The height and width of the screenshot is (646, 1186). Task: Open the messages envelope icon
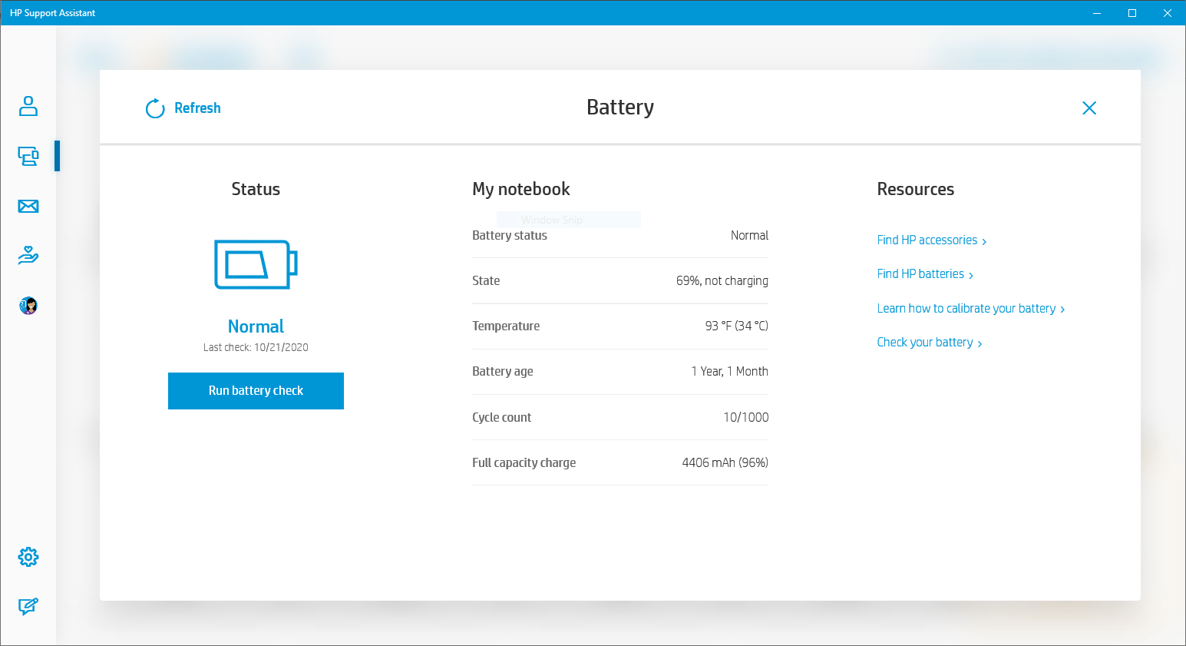(28, 206)
